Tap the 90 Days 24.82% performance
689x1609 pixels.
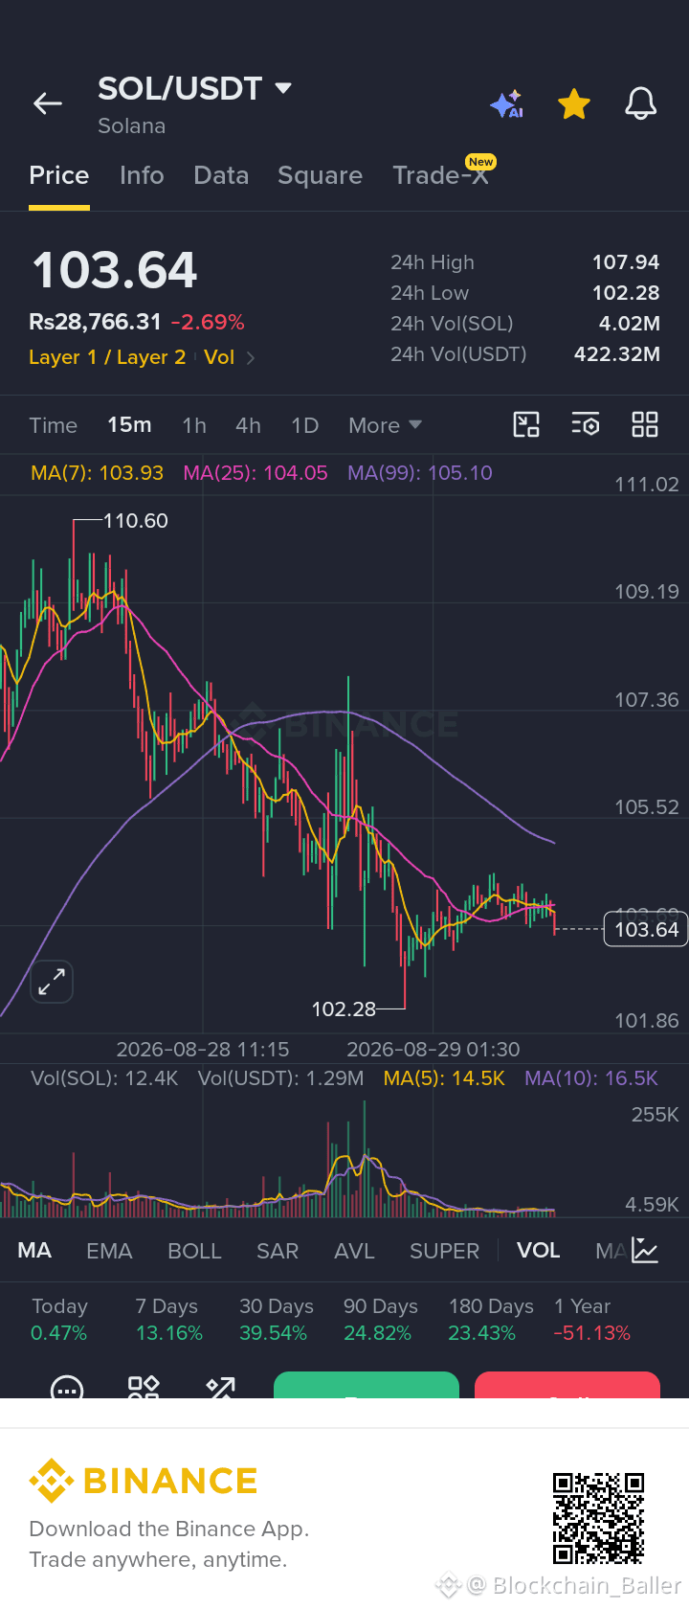coord(380,1320)
